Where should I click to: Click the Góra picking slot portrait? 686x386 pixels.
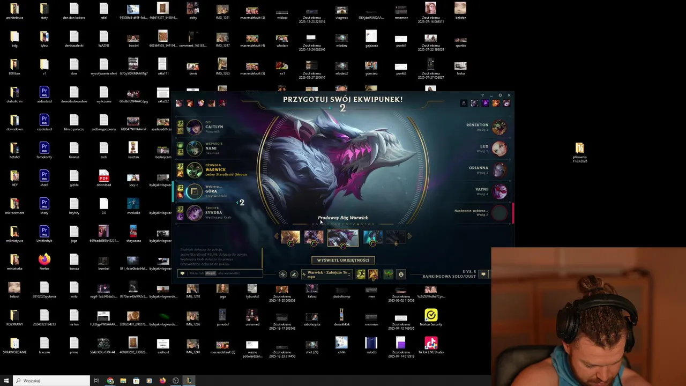coord(194,191)
